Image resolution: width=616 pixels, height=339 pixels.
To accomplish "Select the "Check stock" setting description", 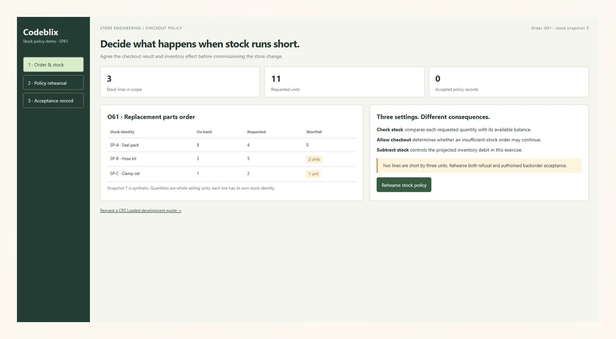I will (x=454, y=130).
